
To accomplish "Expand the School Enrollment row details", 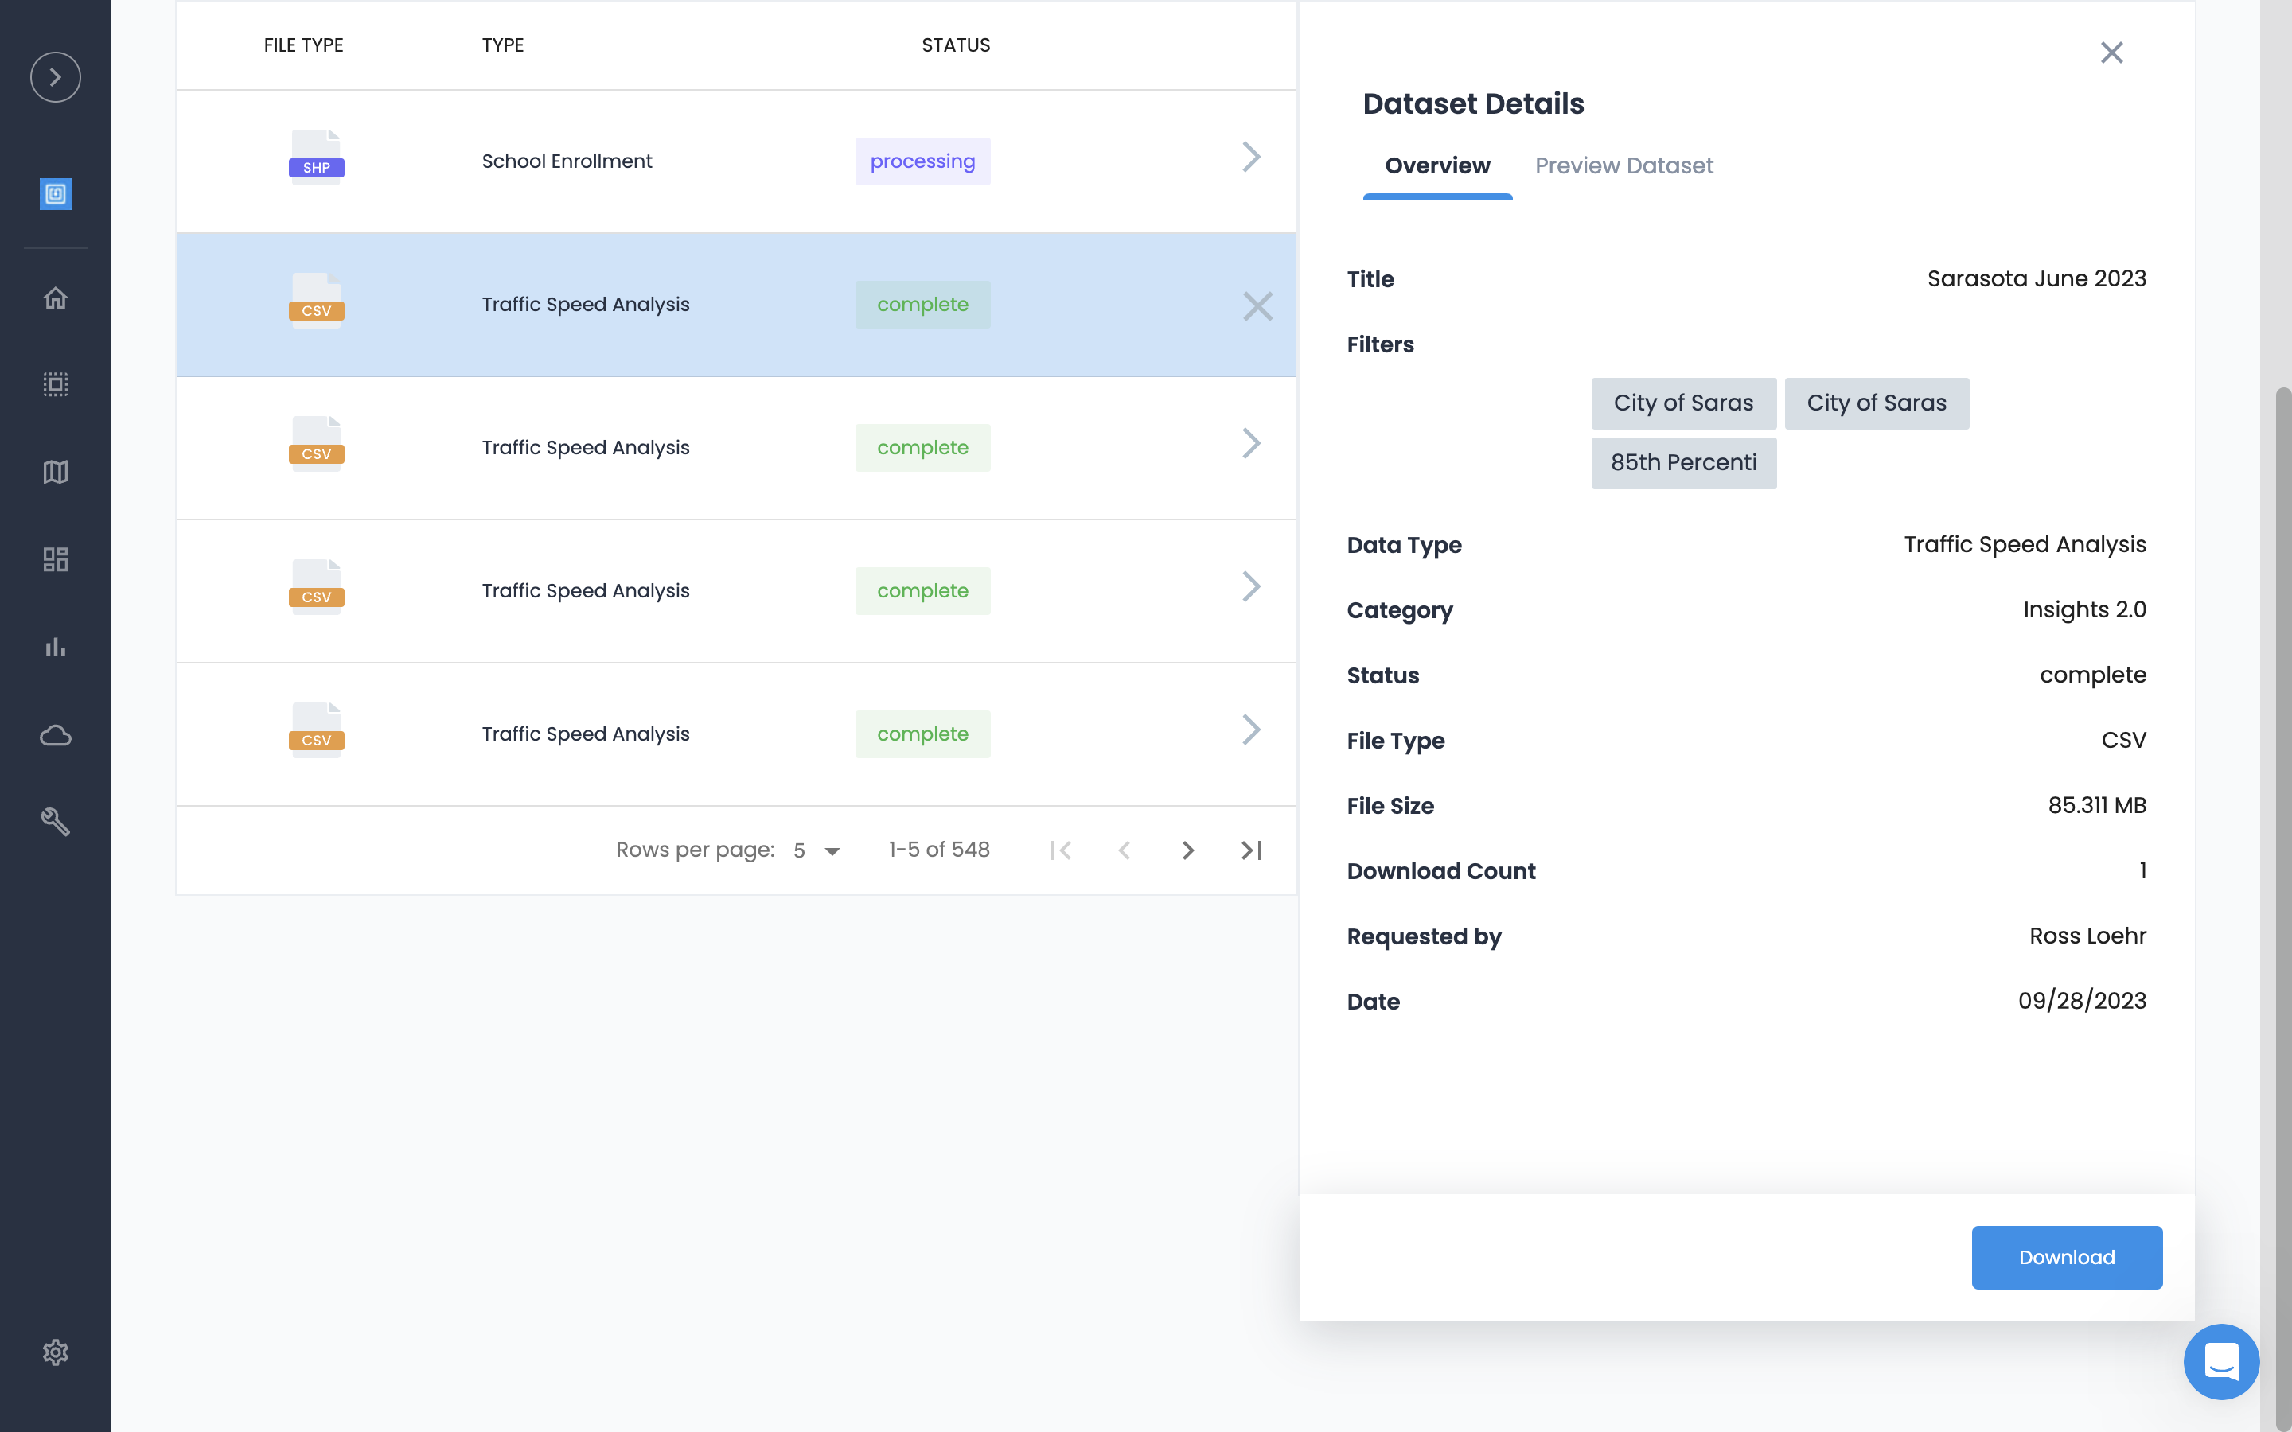I will [1251, 158].
